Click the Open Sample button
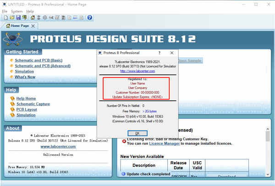 pyautogui.click(x=190, y=60)
